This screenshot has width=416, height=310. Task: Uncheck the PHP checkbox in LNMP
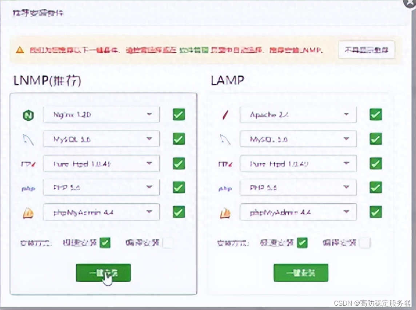click(179, 188)
